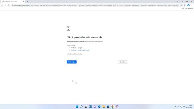Click the 'Verificar o proxy e a firewall' link
Image resolution: width=194 pixels, height=109 pixels.
pyautogui.click(x=80, y=50)
